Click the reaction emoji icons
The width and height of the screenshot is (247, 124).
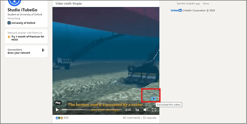click(x=59, y=118)
